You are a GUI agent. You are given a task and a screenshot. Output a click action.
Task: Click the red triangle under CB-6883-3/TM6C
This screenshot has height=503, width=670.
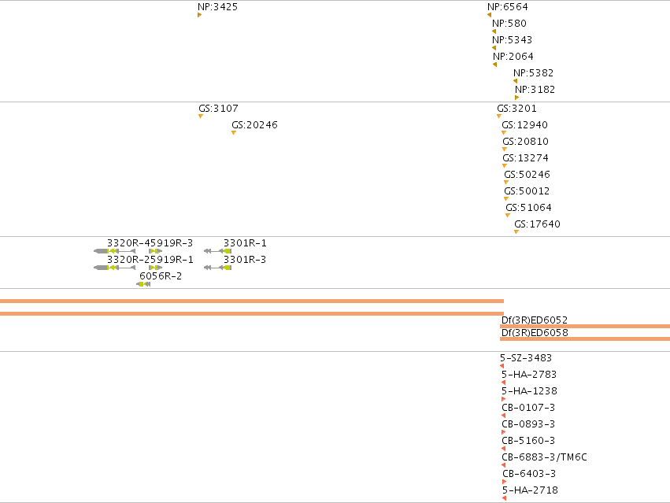(503, 465)
